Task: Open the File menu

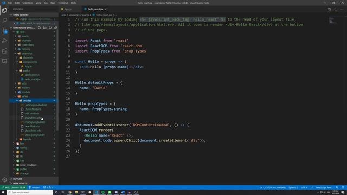Action: click(x=10, y=3)
